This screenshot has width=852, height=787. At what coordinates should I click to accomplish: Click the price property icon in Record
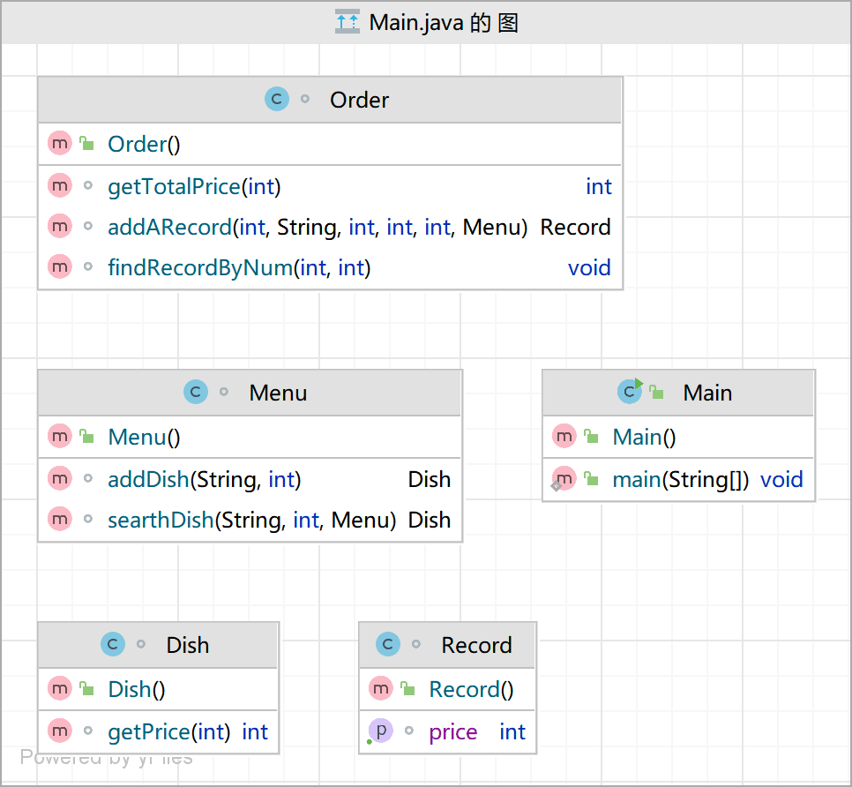click(381, 731)
